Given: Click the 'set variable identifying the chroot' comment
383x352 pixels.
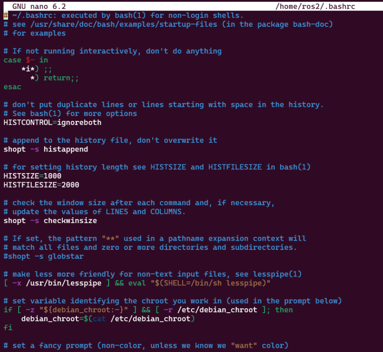Looking at the screenshot, I should [x=172, y=301].
